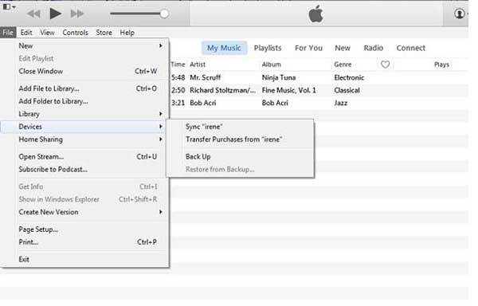The width and height of the screenshot is (478, 306).
Task: Click the Jazz genre cell
Action: [x=340, y=103]
